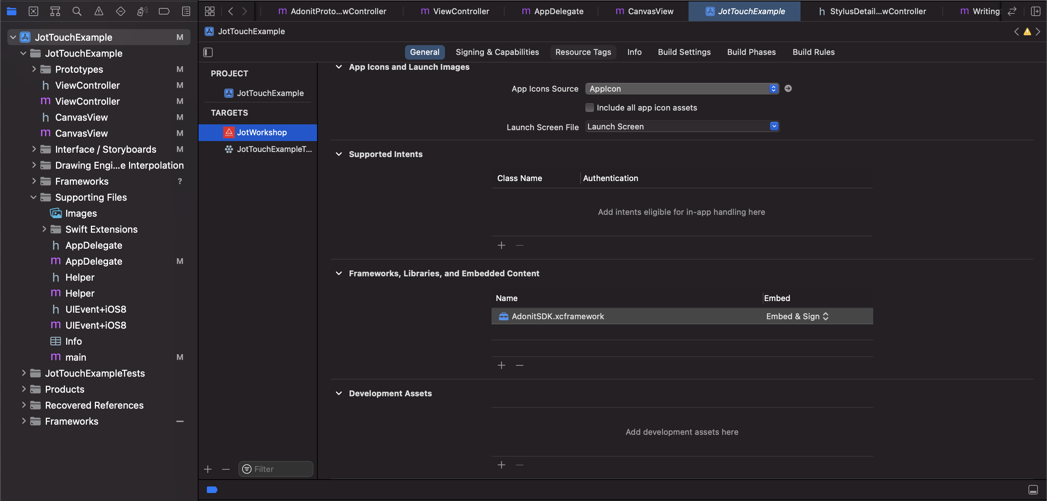Viewport: 1047px width, 501px height.
Task: Open the AppDelegate editor tab
Action: click(x=552, y=11)
